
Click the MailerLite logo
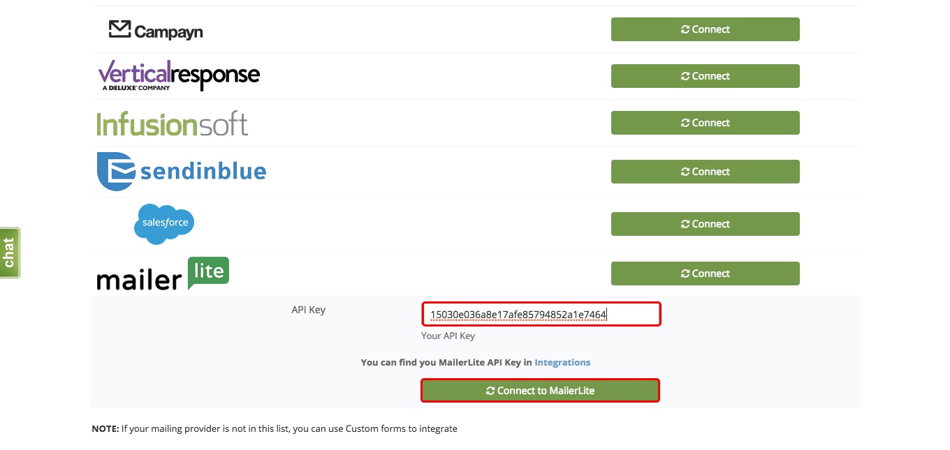163,273
